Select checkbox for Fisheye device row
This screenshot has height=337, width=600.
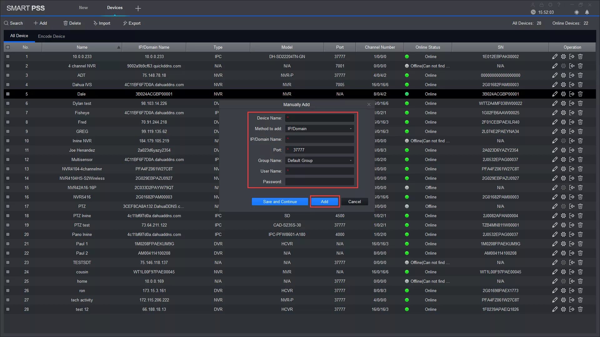click(8, 113)
